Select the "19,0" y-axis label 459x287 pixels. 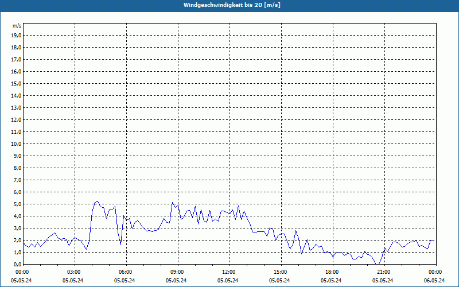[x=16, y=36]
